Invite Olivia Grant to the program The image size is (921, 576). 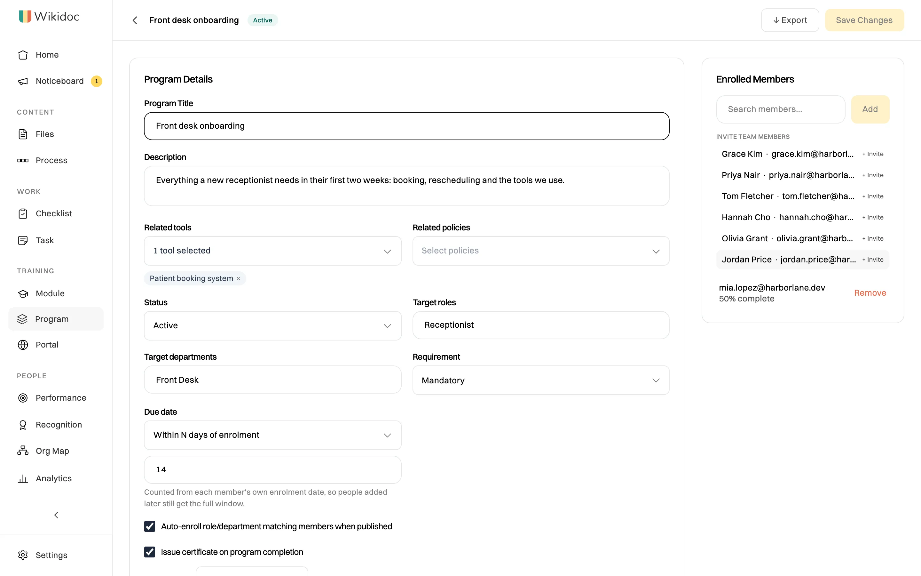pos(873,238)
